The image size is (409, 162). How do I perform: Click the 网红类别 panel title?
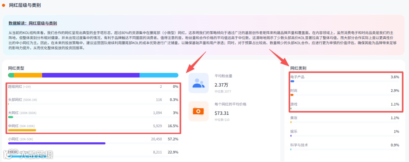[298, 68]
